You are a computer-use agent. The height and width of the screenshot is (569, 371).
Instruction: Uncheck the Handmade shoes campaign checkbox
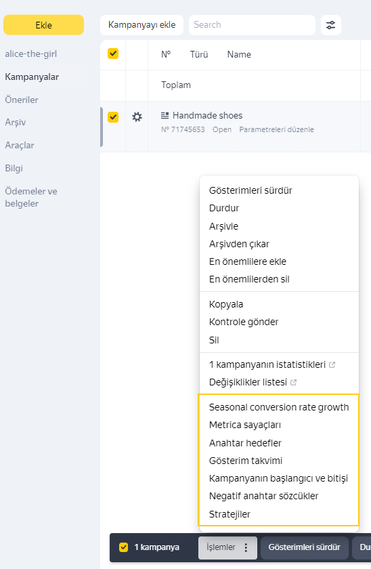[113, 117]
